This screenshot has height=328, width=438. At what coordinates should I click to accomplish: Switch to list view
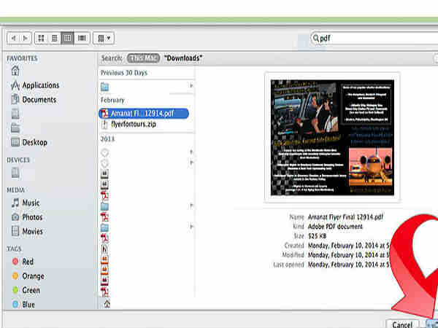point(55,37)
